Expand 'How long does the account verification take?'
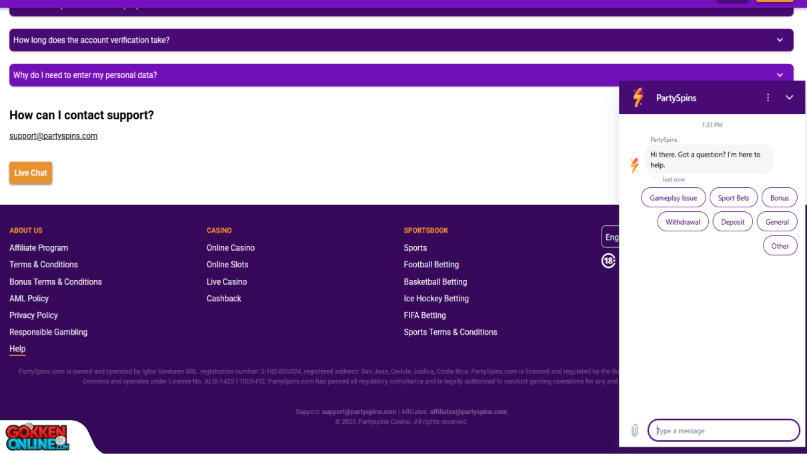The height and width of the screenshot is (454, 807). [401, 40]
